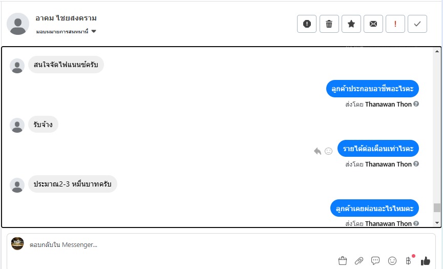Delete conversation using trash icon
443x269 pixels.
pyautogui.click(x=329, y=24)
